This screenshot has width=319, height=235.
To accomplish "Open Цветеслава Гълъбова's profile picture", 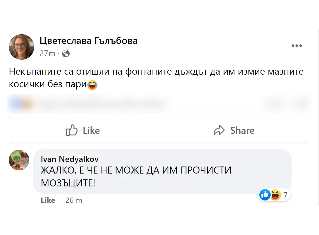I will point(22,47).
